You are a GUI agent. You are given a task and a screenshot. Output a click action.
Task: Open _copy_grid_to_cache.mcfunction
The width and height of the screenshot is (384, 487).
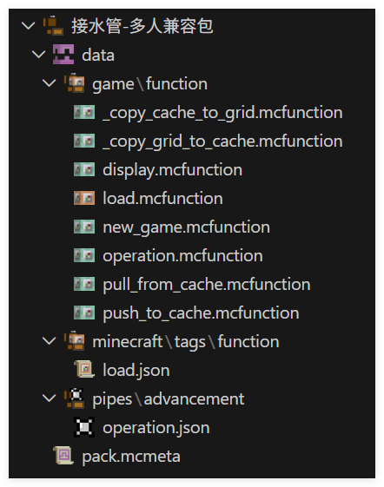[x=222, y=141]
